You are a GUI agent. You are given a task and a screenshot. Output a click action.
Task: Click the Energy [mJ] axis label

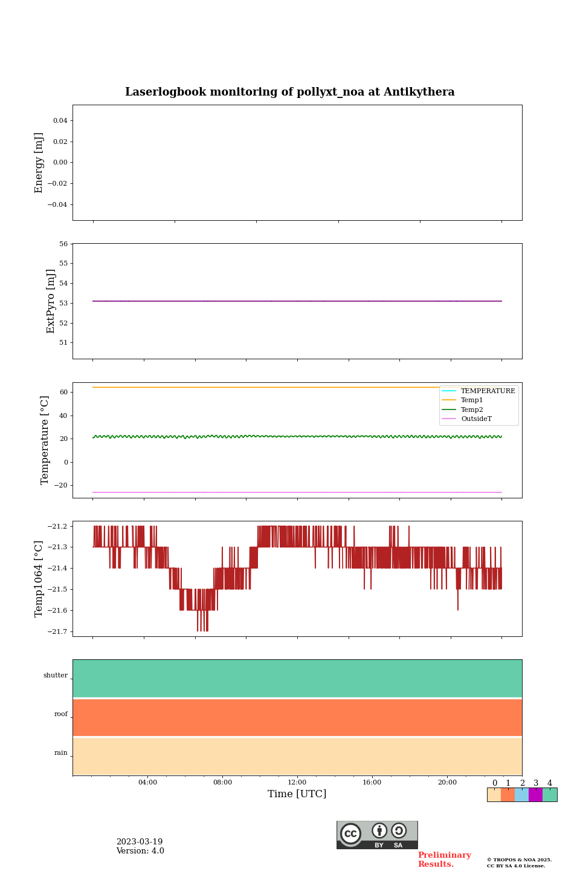click(x=39, y=163)
